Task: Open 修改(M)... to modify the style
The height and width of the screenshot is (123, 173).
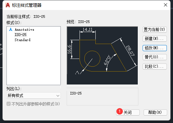Action: pos(155,48)
